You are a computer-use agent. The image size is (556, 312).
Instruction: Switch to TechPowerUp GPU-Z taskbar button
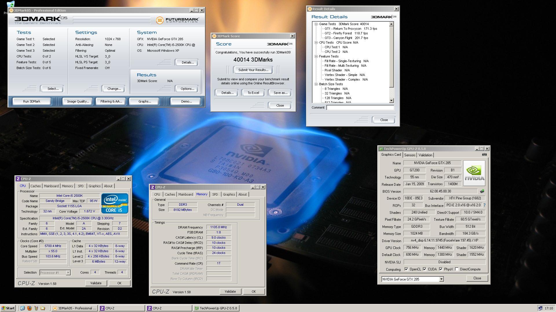click(x=216, y=308)
